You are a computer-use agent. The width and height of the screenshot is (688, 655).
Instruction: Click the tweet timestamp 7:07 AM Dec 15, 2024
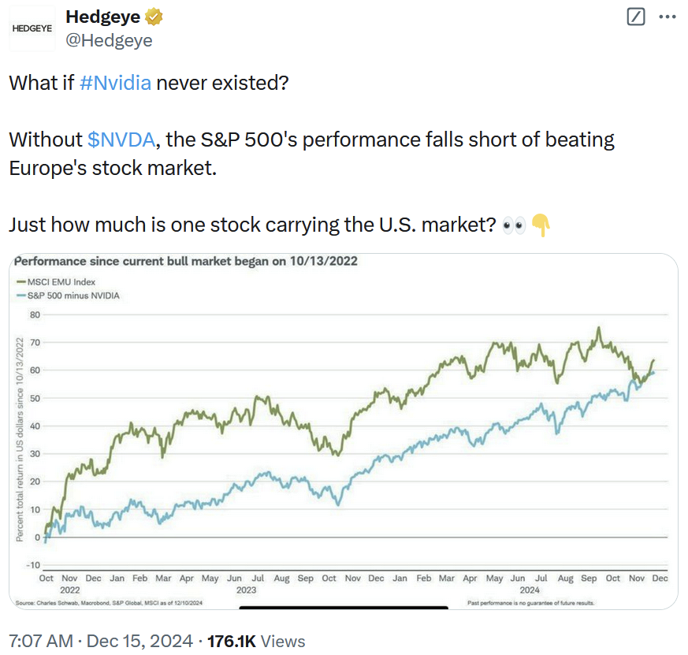(x=101, y=641)
